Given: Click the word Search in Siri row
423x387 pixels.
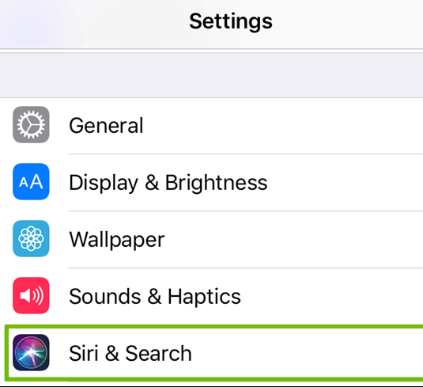Looking at the screenshot, I should coord(158,353).
